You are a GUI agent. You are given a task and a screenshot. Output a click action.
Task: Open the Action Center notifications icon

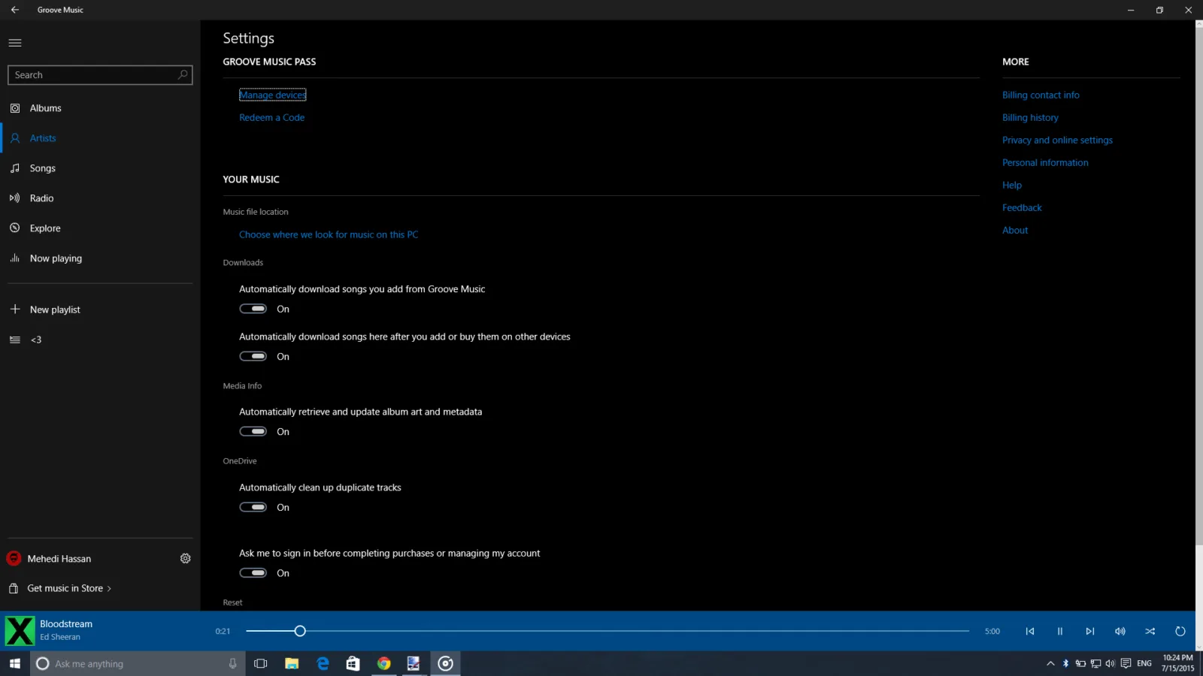tap(1126, 663)
